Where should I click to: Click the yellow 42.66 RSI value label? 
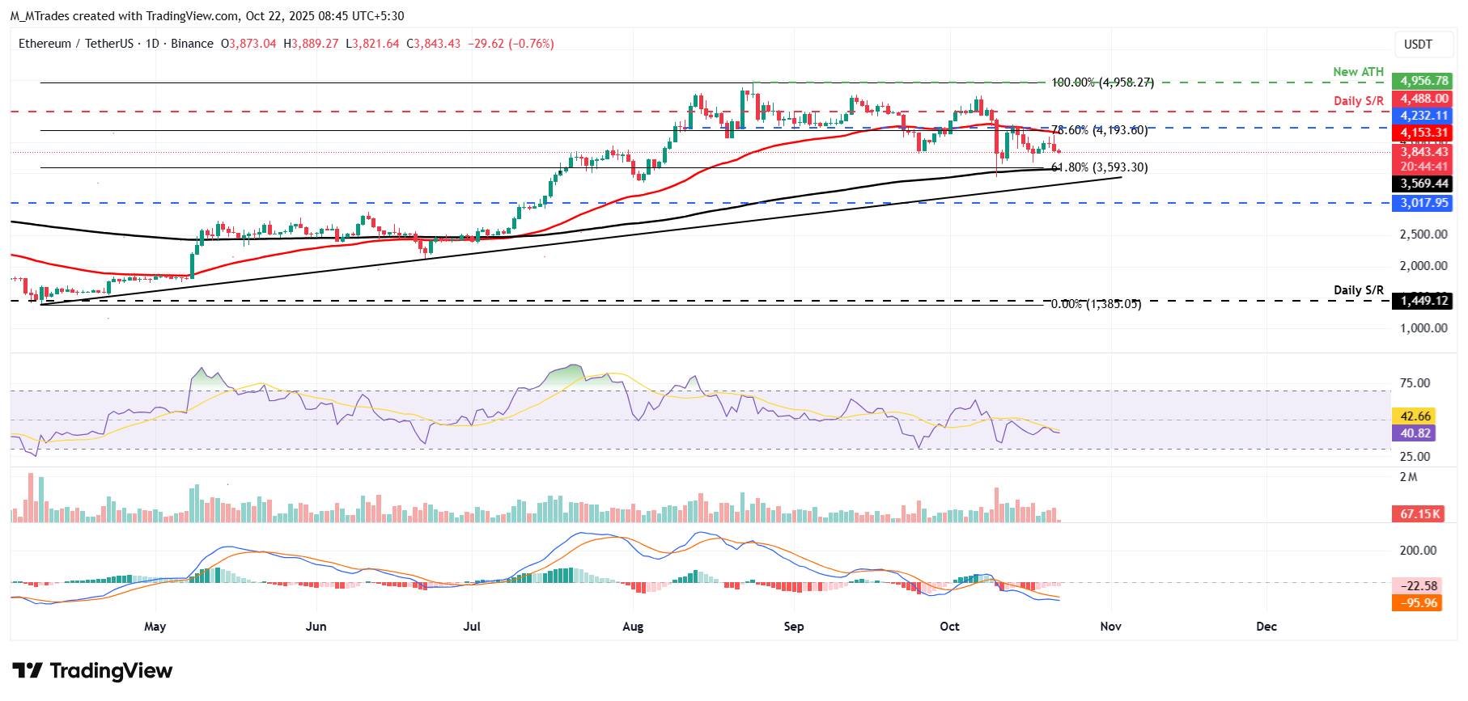click(1415, 416)
